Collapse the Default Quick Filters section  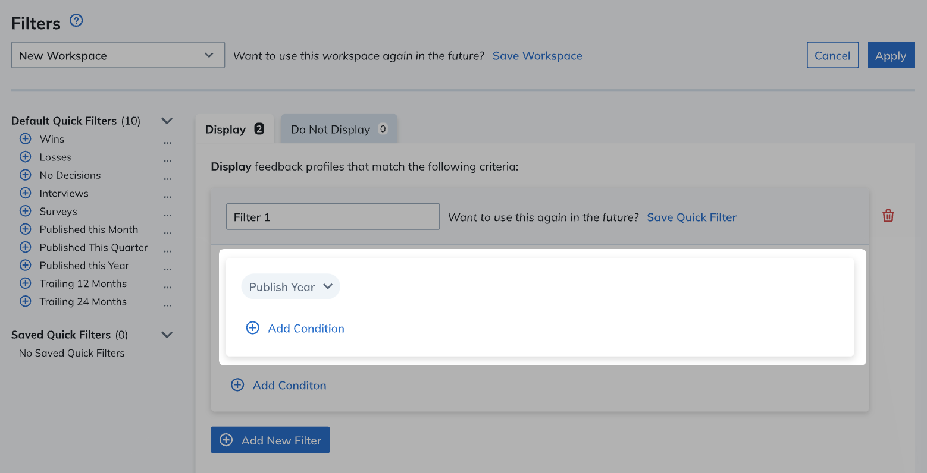pyautogui.click(x=167, y=121)
